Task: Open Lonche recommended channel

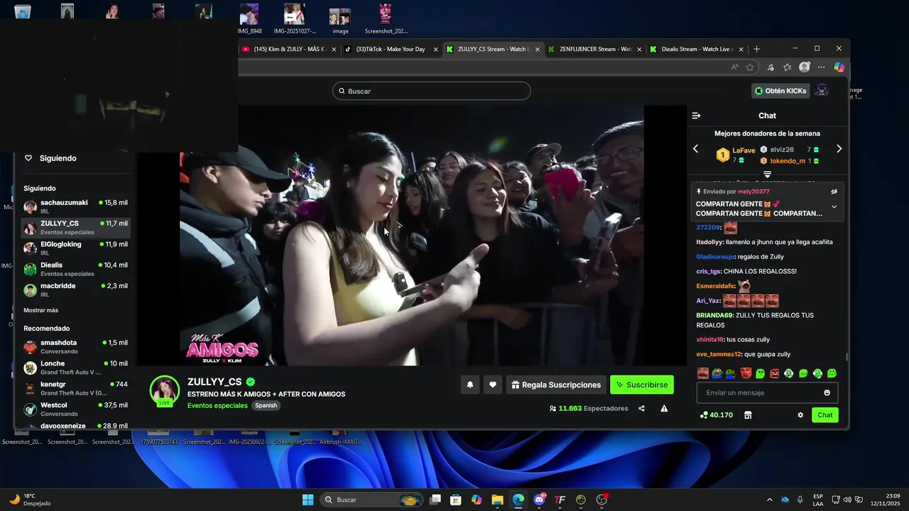Action: click(75, 368)
